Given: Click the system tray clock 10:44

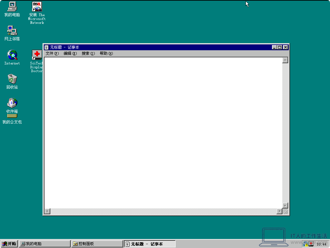Looking at the screenshot, I should coord(321,244).
